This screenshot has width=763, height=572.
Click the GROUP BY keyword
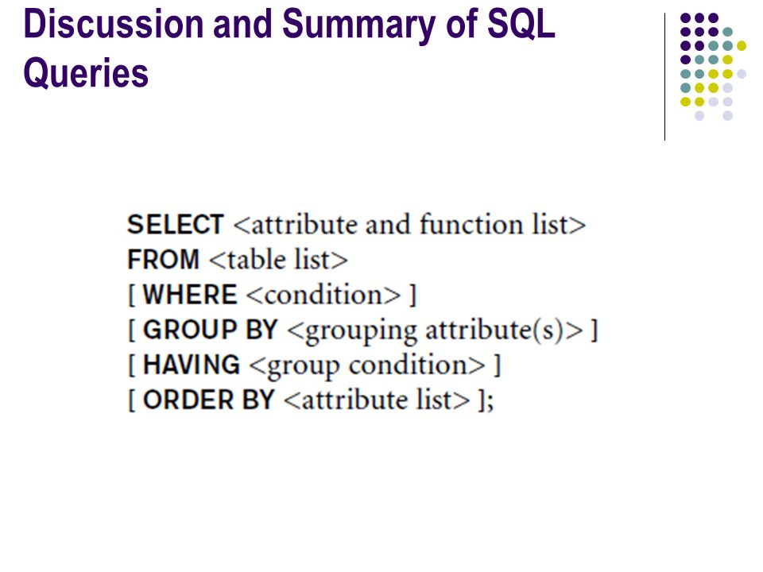click(210, 330)
